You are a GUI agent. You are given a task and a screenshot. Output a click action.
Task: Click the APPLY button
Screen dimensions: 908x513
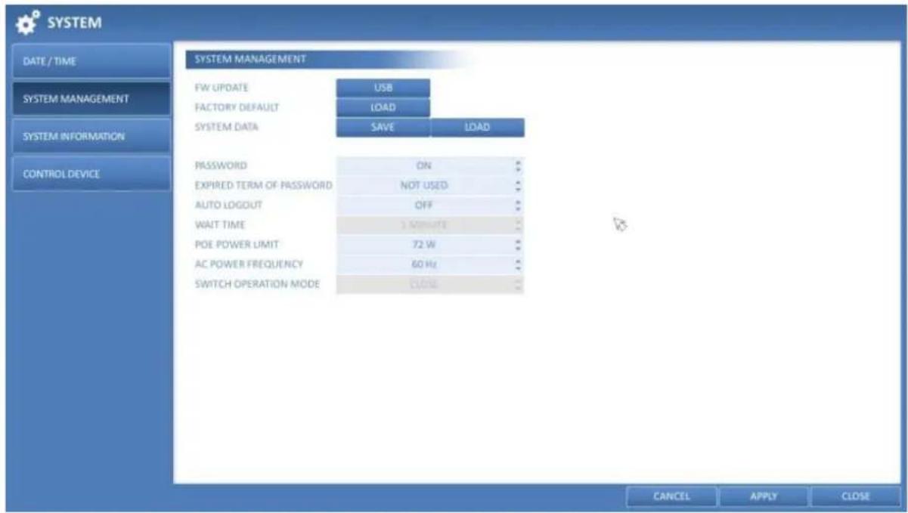coord(763,496)
